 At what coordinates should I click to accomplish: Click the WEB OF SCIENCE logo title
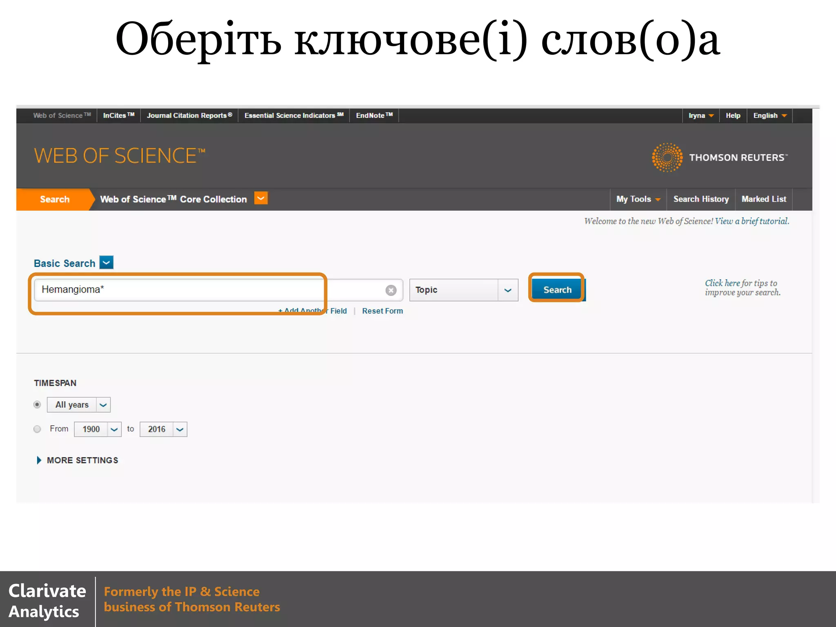point(120,156)
